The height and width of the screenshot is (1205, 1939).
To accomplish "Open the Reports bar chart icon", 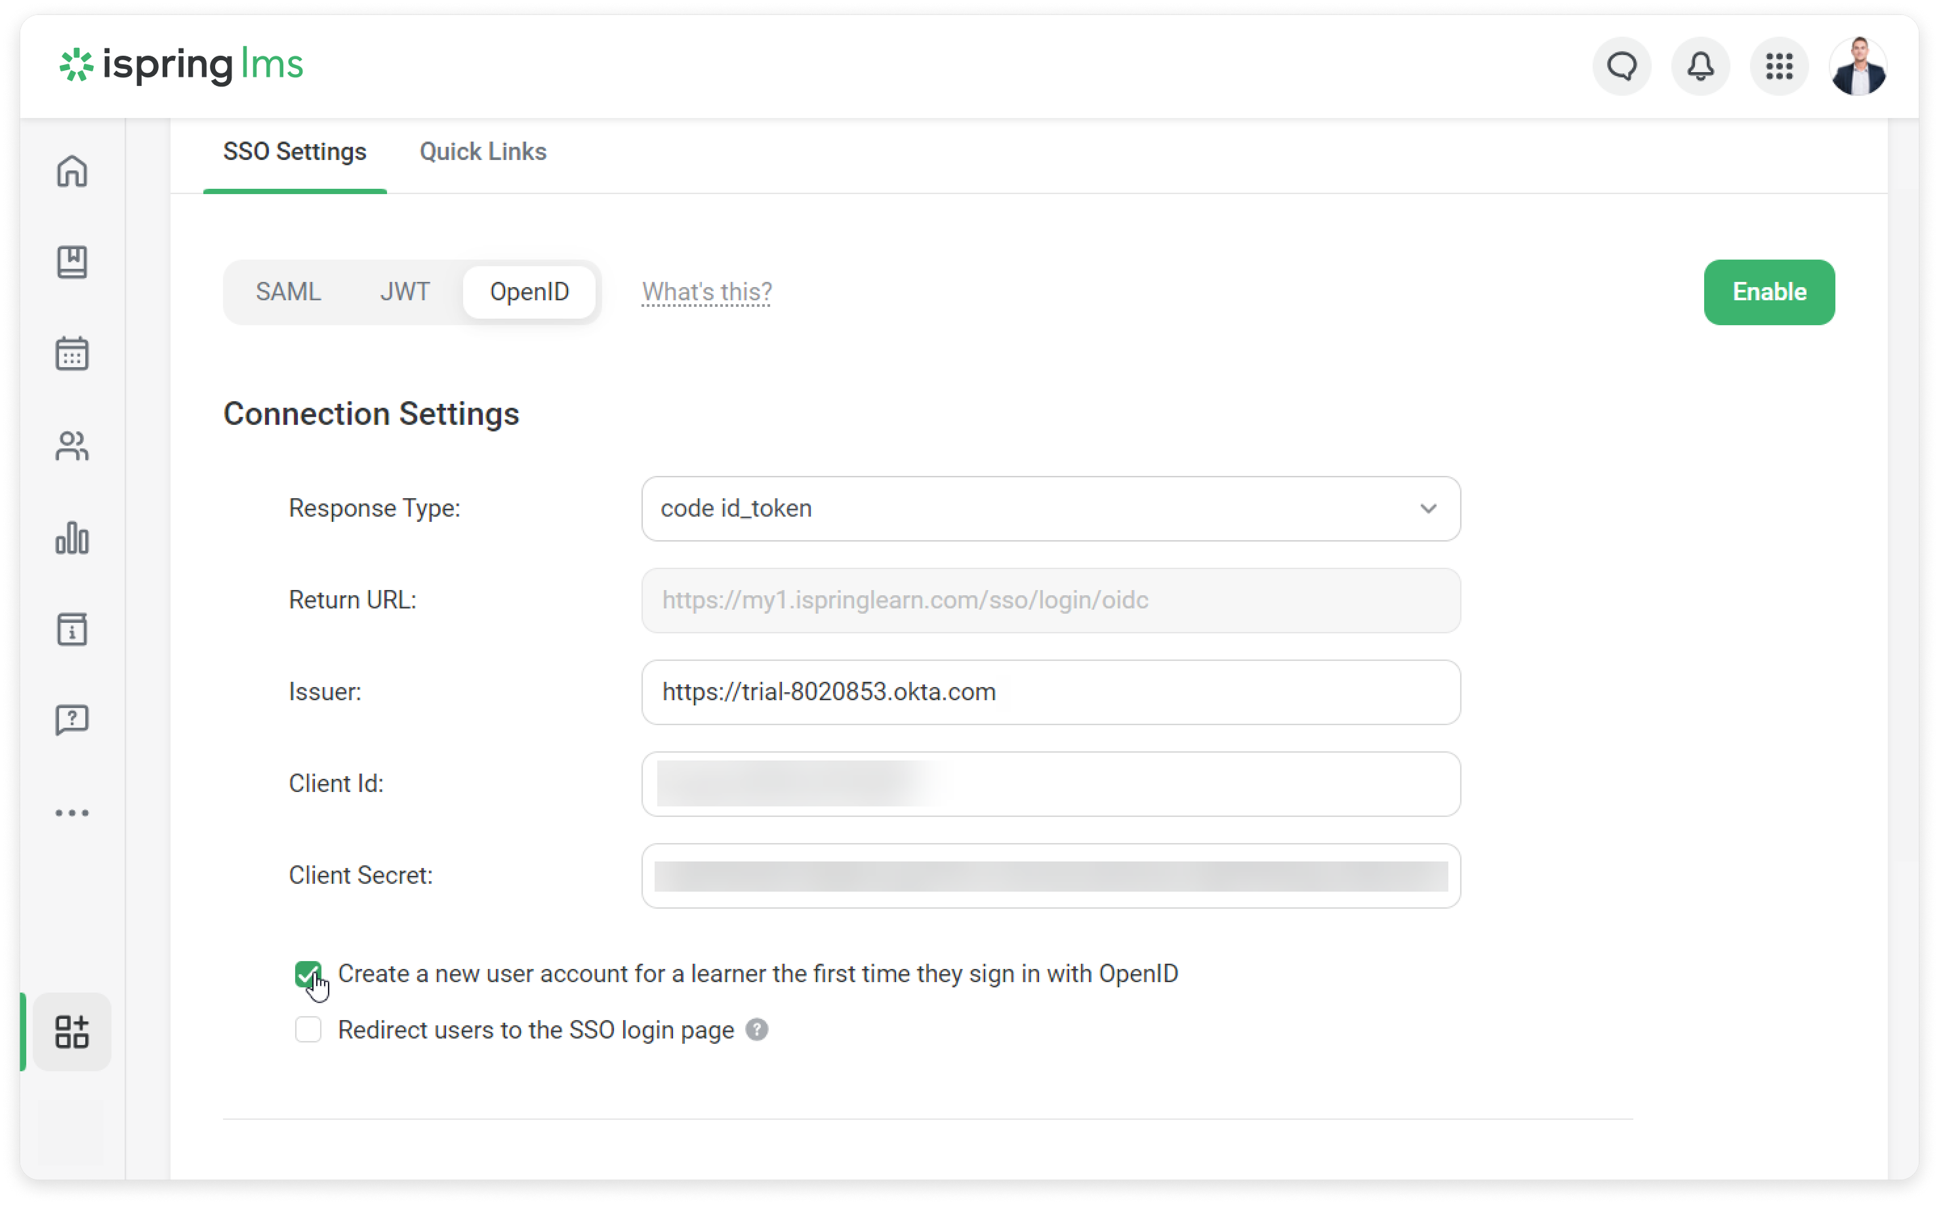I will point(71,538).
